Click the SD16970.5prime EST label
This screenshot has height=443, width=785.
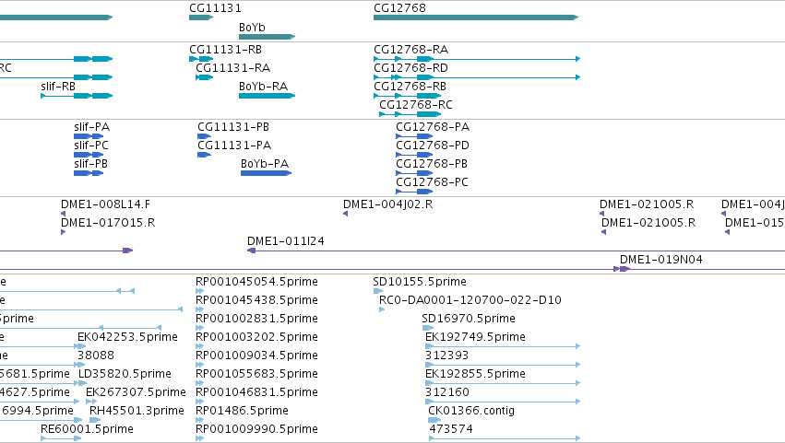tap(469, 319)
